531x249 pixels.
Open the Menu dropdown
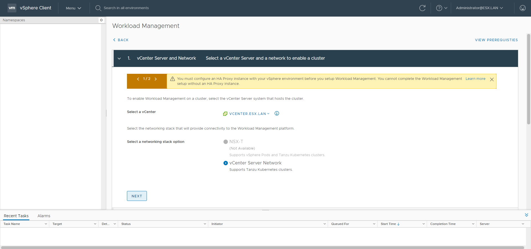(73, 8)
